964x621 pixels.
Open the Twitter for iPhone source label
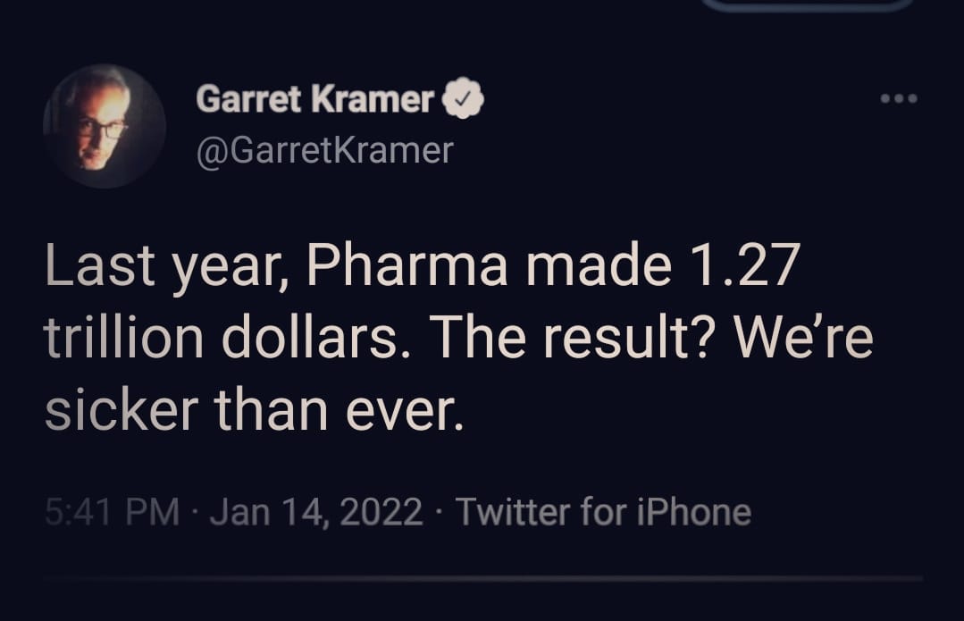pos(603,512)
